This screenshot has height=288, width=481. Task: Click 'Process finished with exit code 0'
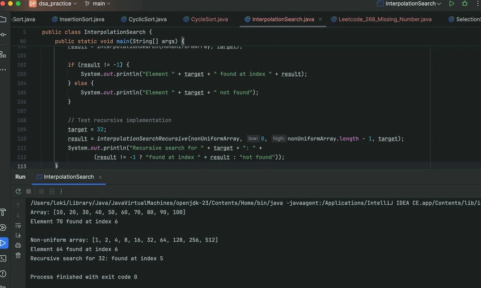[x=84, y=277]
